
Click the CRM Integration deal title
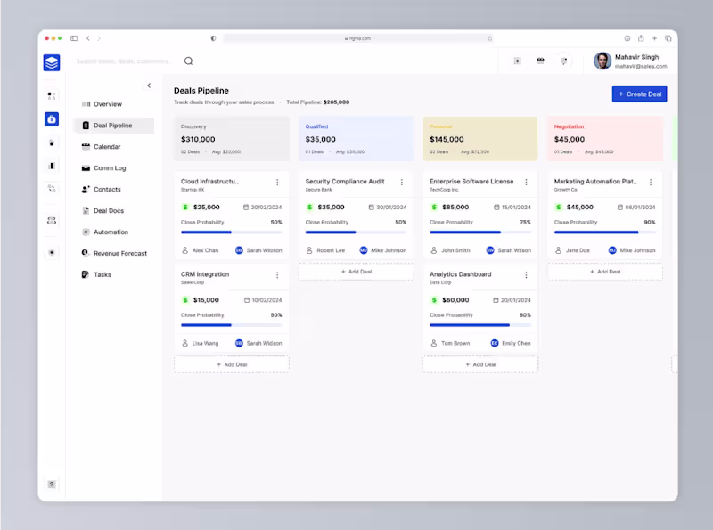pos(205,274)
